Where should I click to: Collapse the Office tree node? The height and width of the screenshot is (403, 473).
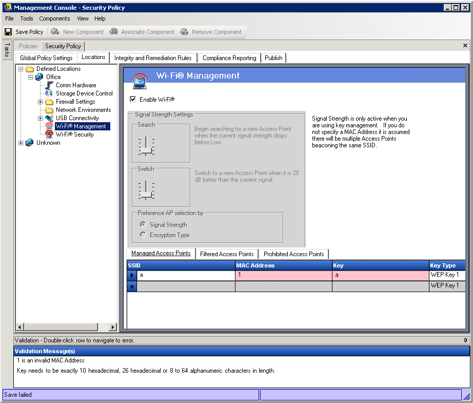click(x=30, y=77)
